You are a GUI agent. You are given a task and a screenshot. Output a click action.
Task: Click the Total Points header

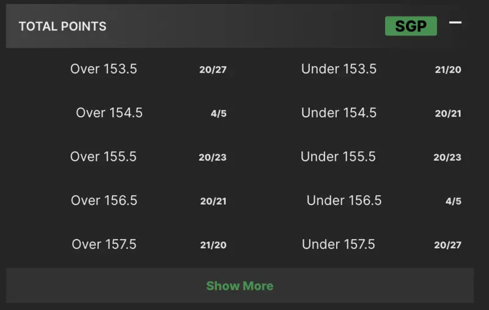pyautogui.click(x=62, y=26)
